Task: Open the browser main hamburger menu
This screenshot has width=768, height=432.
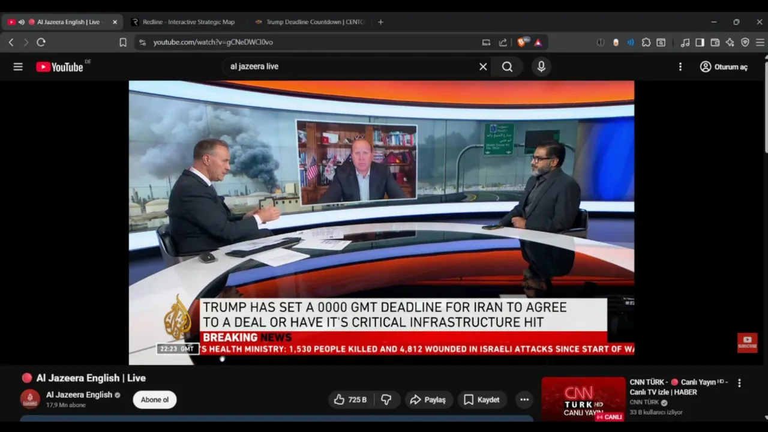Action: 760,42
